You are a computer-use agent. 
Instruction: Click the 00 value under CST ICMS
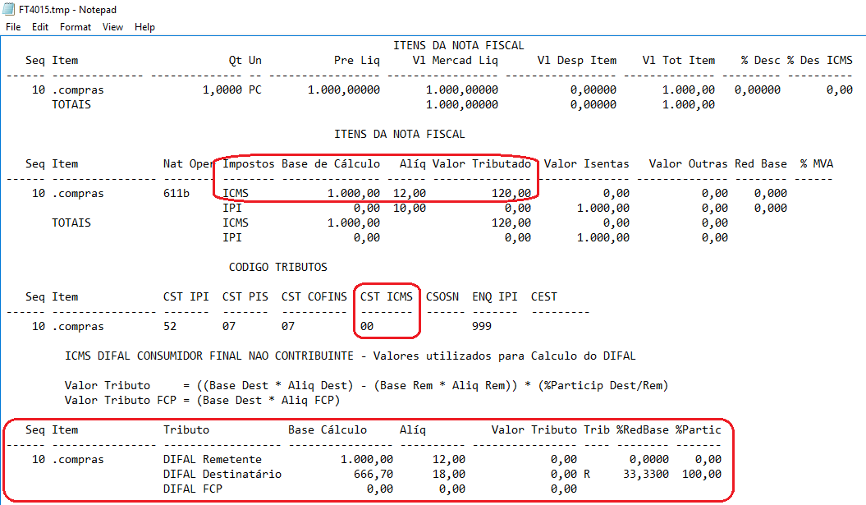coord(367,326)
